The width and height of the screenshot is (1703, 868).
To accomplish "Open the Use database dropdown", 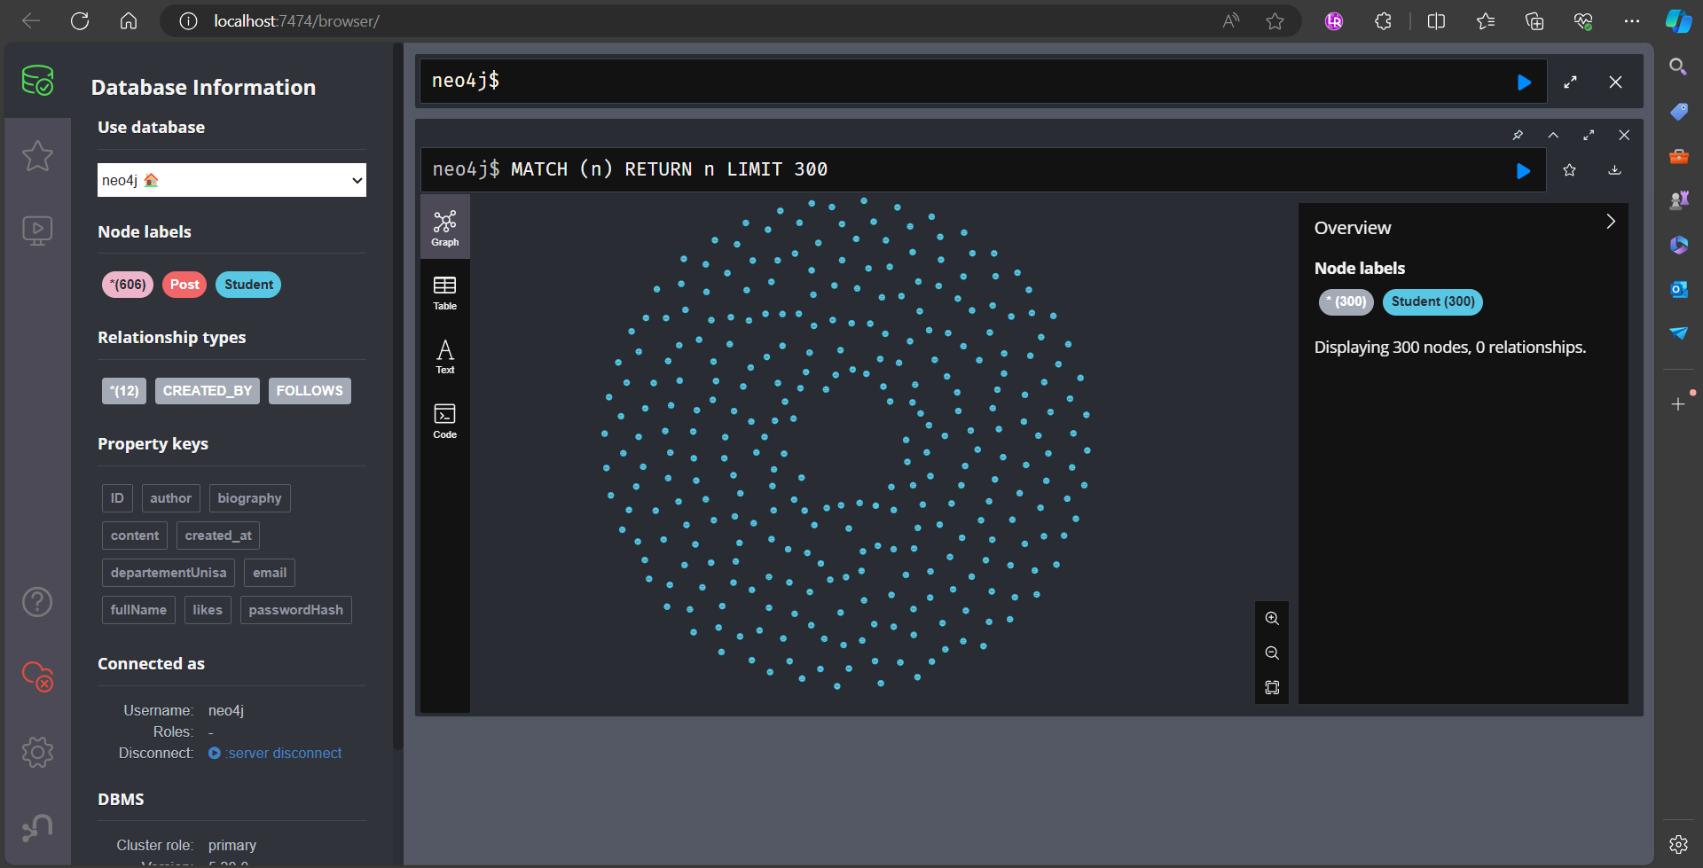I will point(232,180).
